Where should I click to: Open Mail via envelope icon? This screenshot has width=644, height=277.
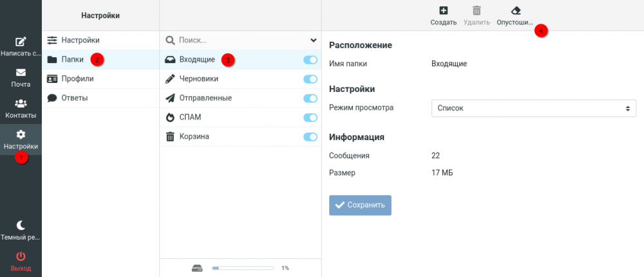click(21, 73)
